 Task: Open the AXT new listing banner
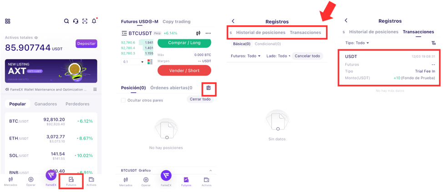(51, 71)
